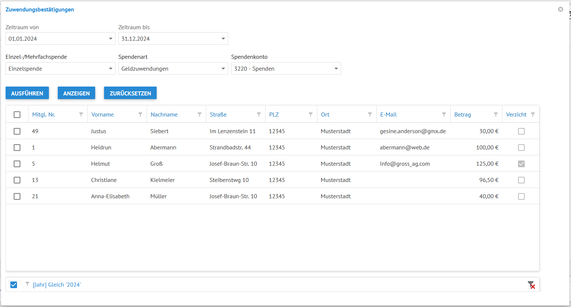Image resolution: width=571 pixels, height=307 pixels.
Task: Sort by Betrag column header
Action: click(x=463, y=115)
